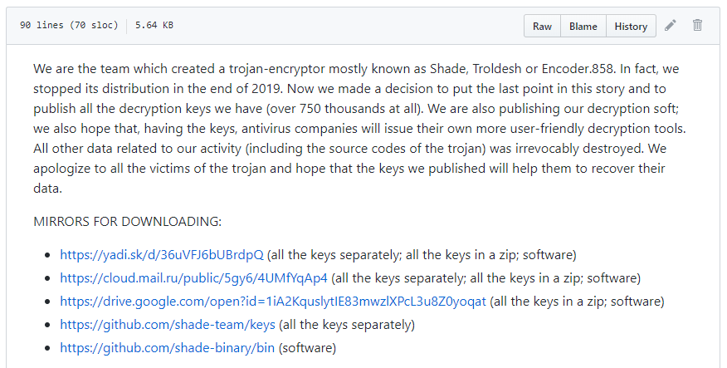Open the shade-binary/bin GitHub link
The width and height of the screenshot is (727, 368).
click(x=168, y=347)
